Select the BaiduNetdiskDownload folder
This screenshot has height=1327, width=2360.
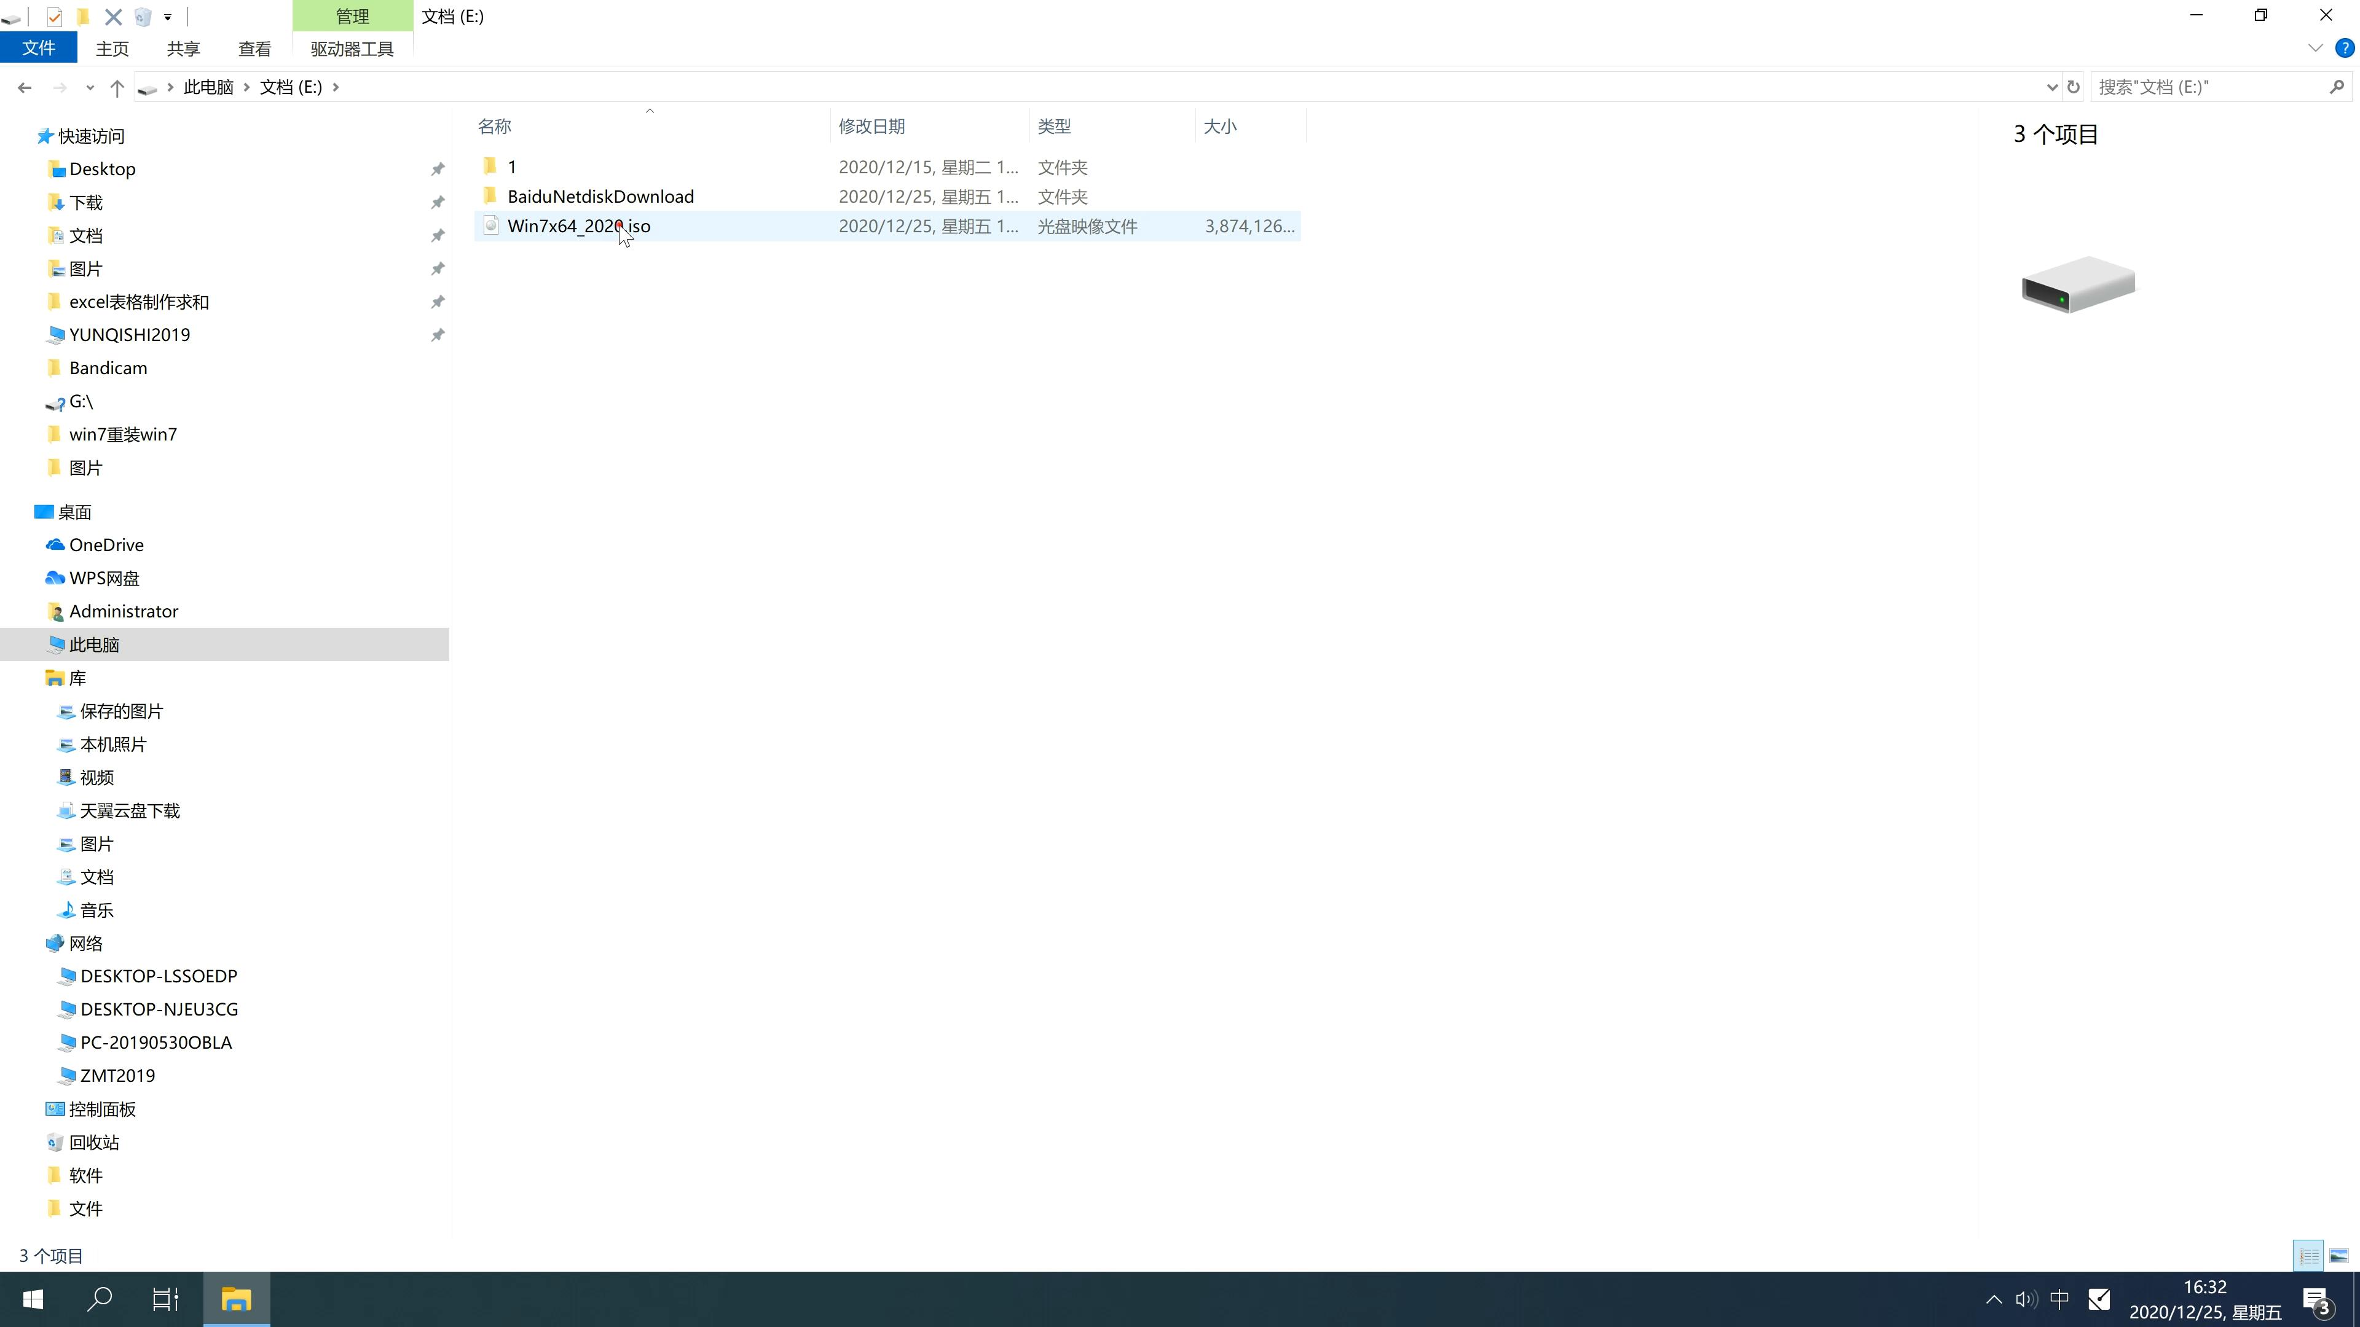coord(600,196)
